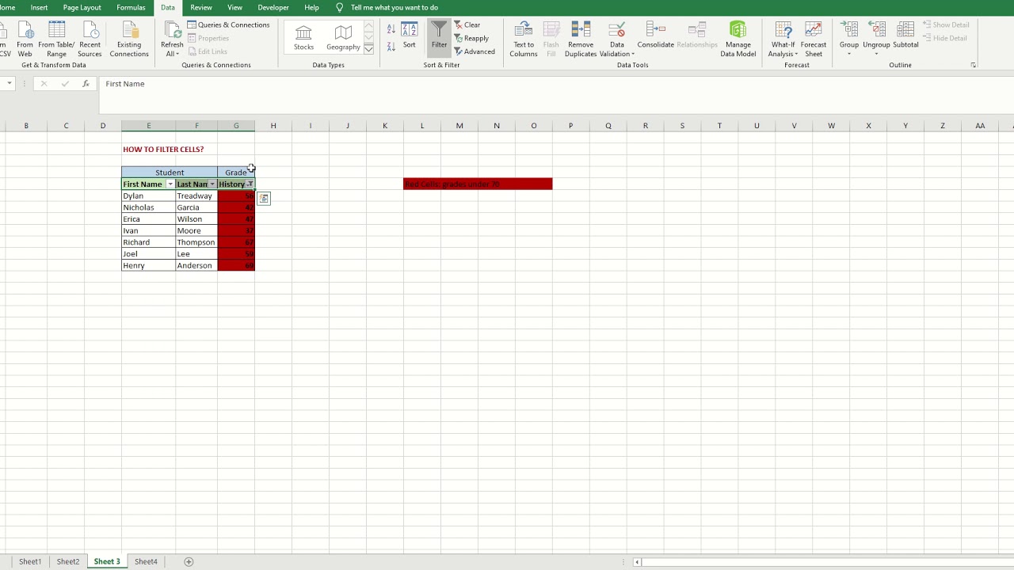This screenshot has height=570, width=1014.
Task: Select the cell containing Henry
Action: 148,265
